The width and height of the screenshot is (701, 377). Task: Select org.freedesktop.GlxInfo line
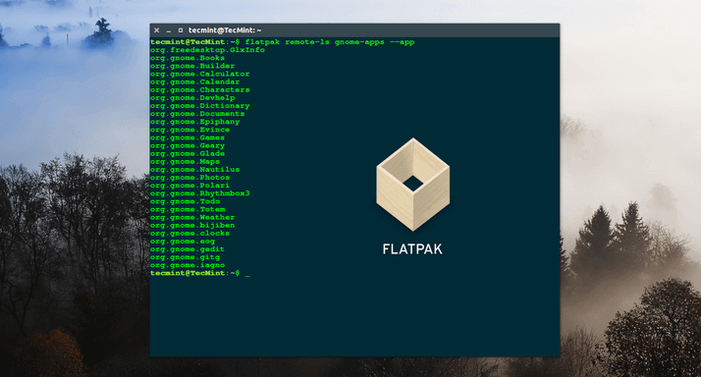pos(207,50)
